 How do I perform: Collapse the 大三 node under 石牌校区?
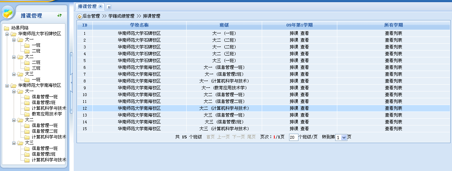pos(13,74)
